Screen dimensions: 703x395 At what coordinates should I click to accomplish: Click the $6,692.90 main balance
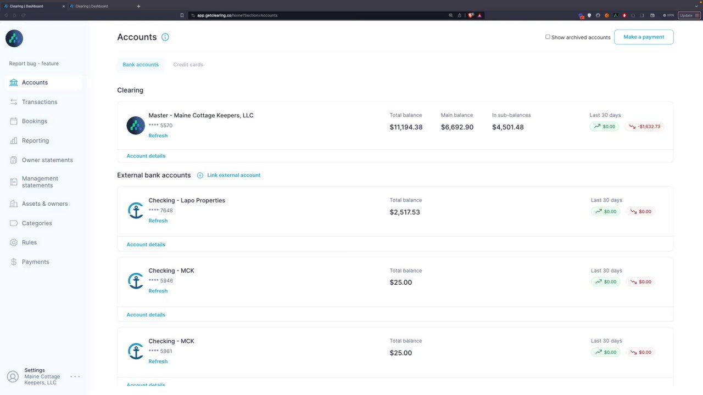click(457, 127)
